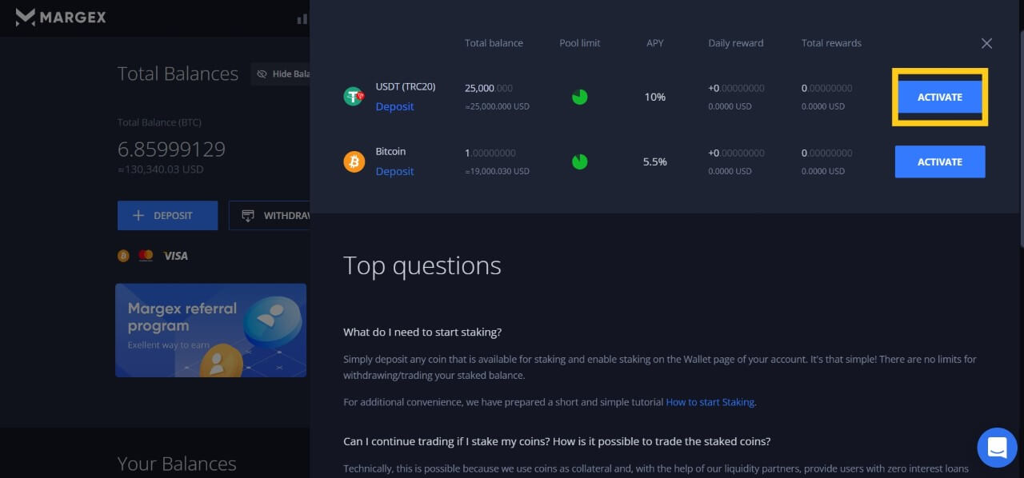Click the Visa payment icon
This screenshot has width=1024, height=478.
pyautogui.click(x=175, y=256)
